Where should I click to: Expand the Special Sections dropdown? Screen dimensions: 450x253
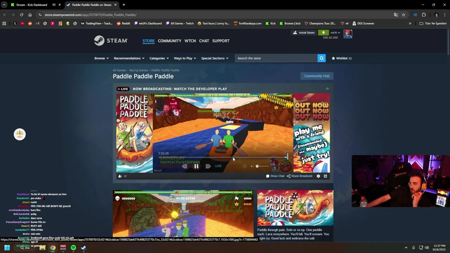click(215, 58)
